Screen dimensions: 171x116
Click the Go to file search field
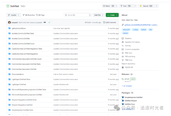(x=77, y=15)
